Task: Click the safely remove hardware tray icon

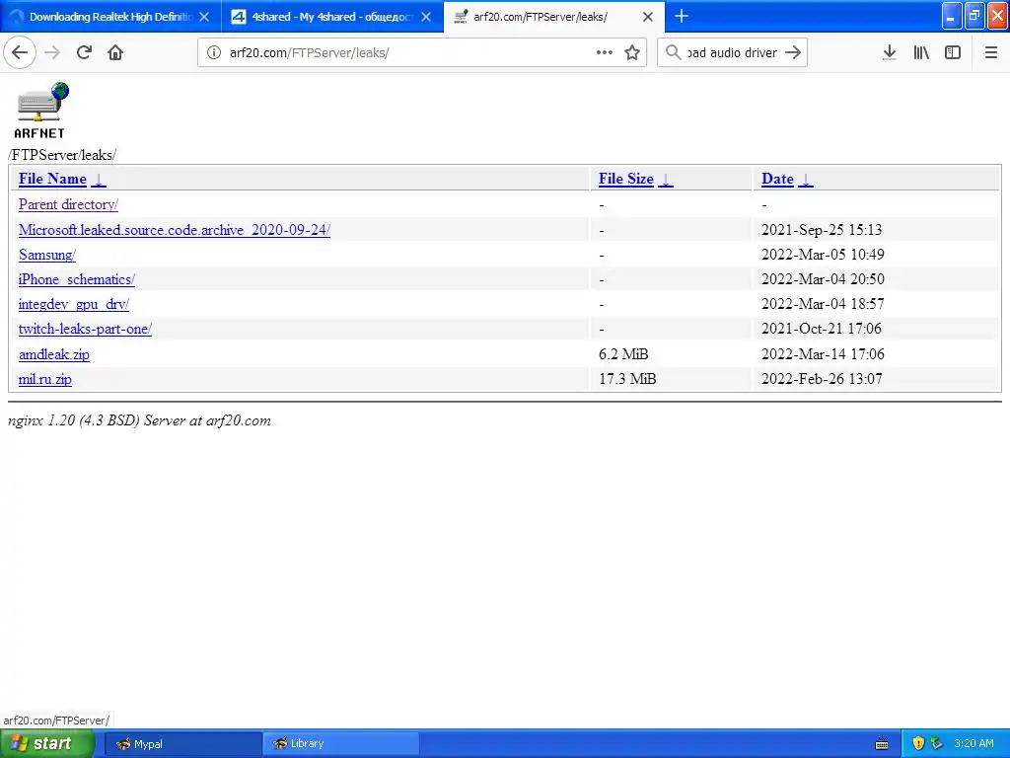Action: point(937,743)
